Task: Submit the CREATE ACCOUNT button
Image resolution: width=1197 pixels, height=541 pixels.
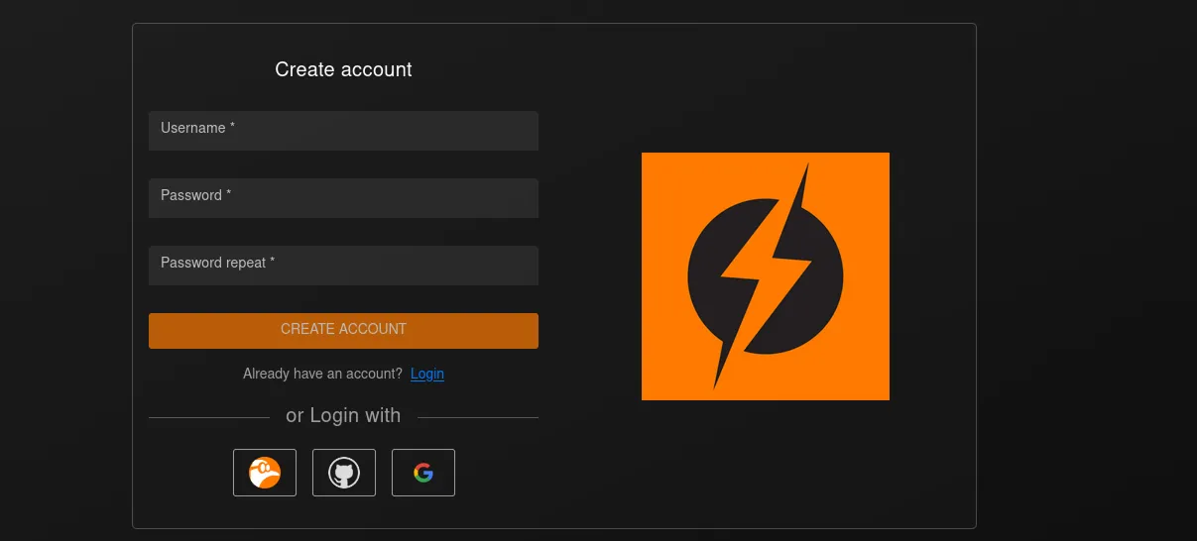Action: 343,331
